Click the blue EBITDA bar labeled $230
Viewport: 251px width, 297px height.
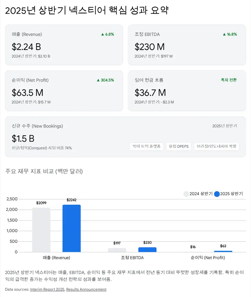[x=147, y=250]
